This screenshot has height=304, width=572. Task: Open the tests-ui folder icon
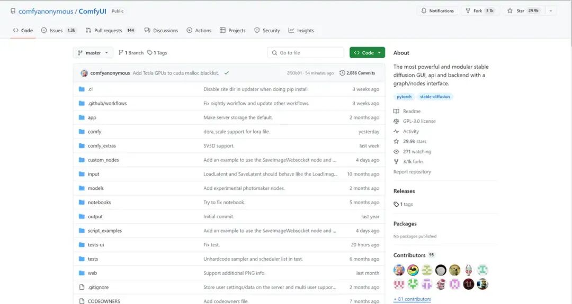click(82, 245)
